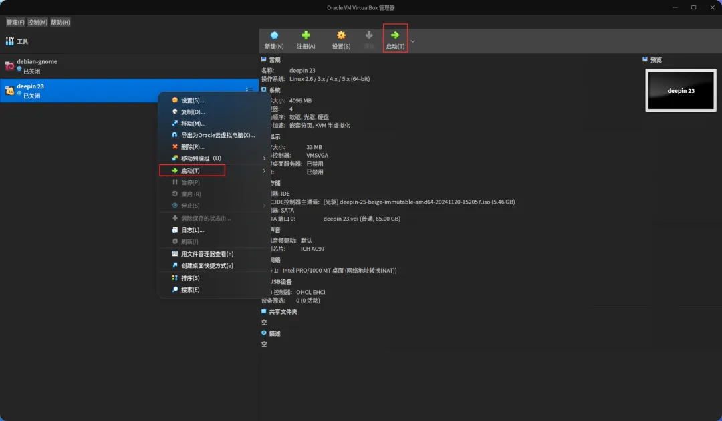Image resolution: width=722 pixels, height=421 pixels.
Task: Choose 创建桌面快捷方式(e) menu entry
Action: coord(213,265)
